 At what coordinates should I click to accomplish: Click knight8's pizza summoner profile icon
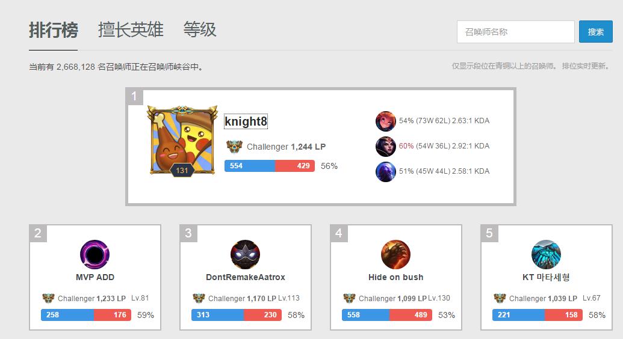(x=182, y=141)
